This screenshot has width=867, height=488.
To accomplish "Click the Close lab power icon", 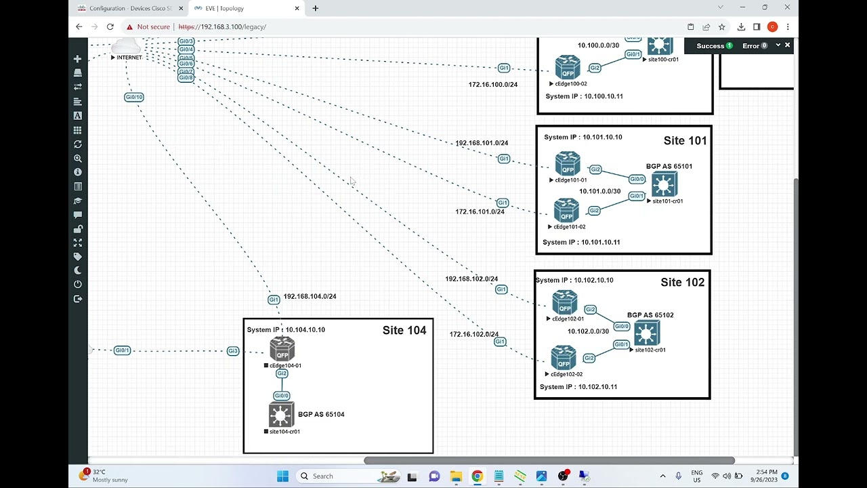I will coord(77,285).
